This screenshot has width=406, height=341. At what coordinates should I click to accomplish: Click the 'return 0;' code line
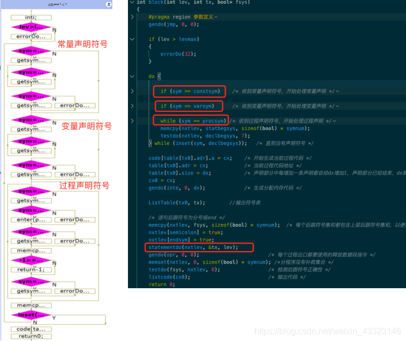coord(162,284)
